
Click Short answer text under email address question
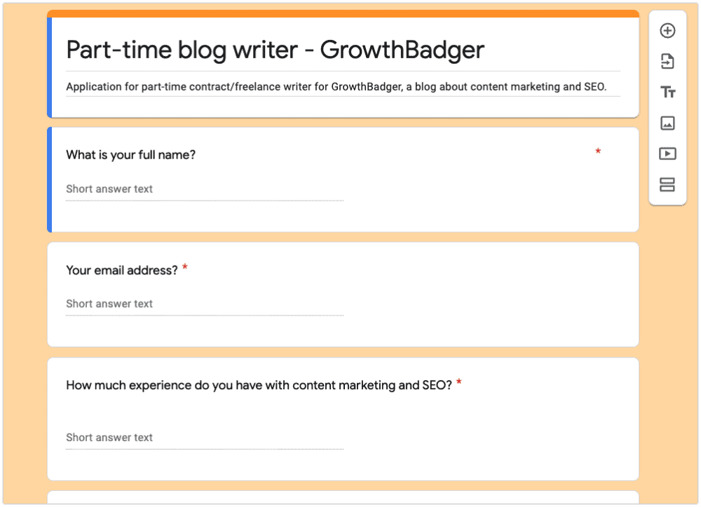click(109, 304)
